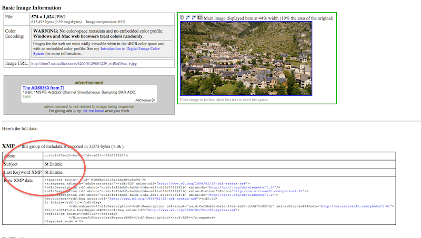Click the Subject value St Enimie

[x=54, y=164]
